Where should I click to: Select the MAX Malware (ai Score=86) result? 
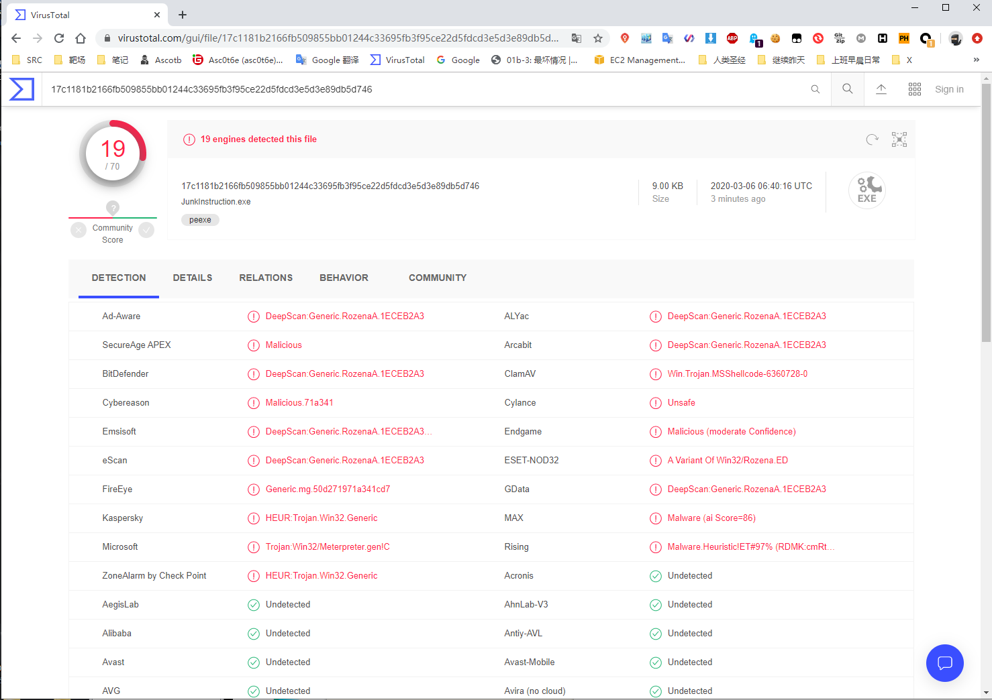click(x=711, y=518)
